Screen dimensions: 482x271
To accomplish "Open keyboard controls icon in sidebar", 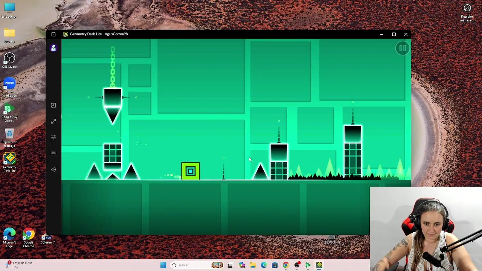I will 53,154.
